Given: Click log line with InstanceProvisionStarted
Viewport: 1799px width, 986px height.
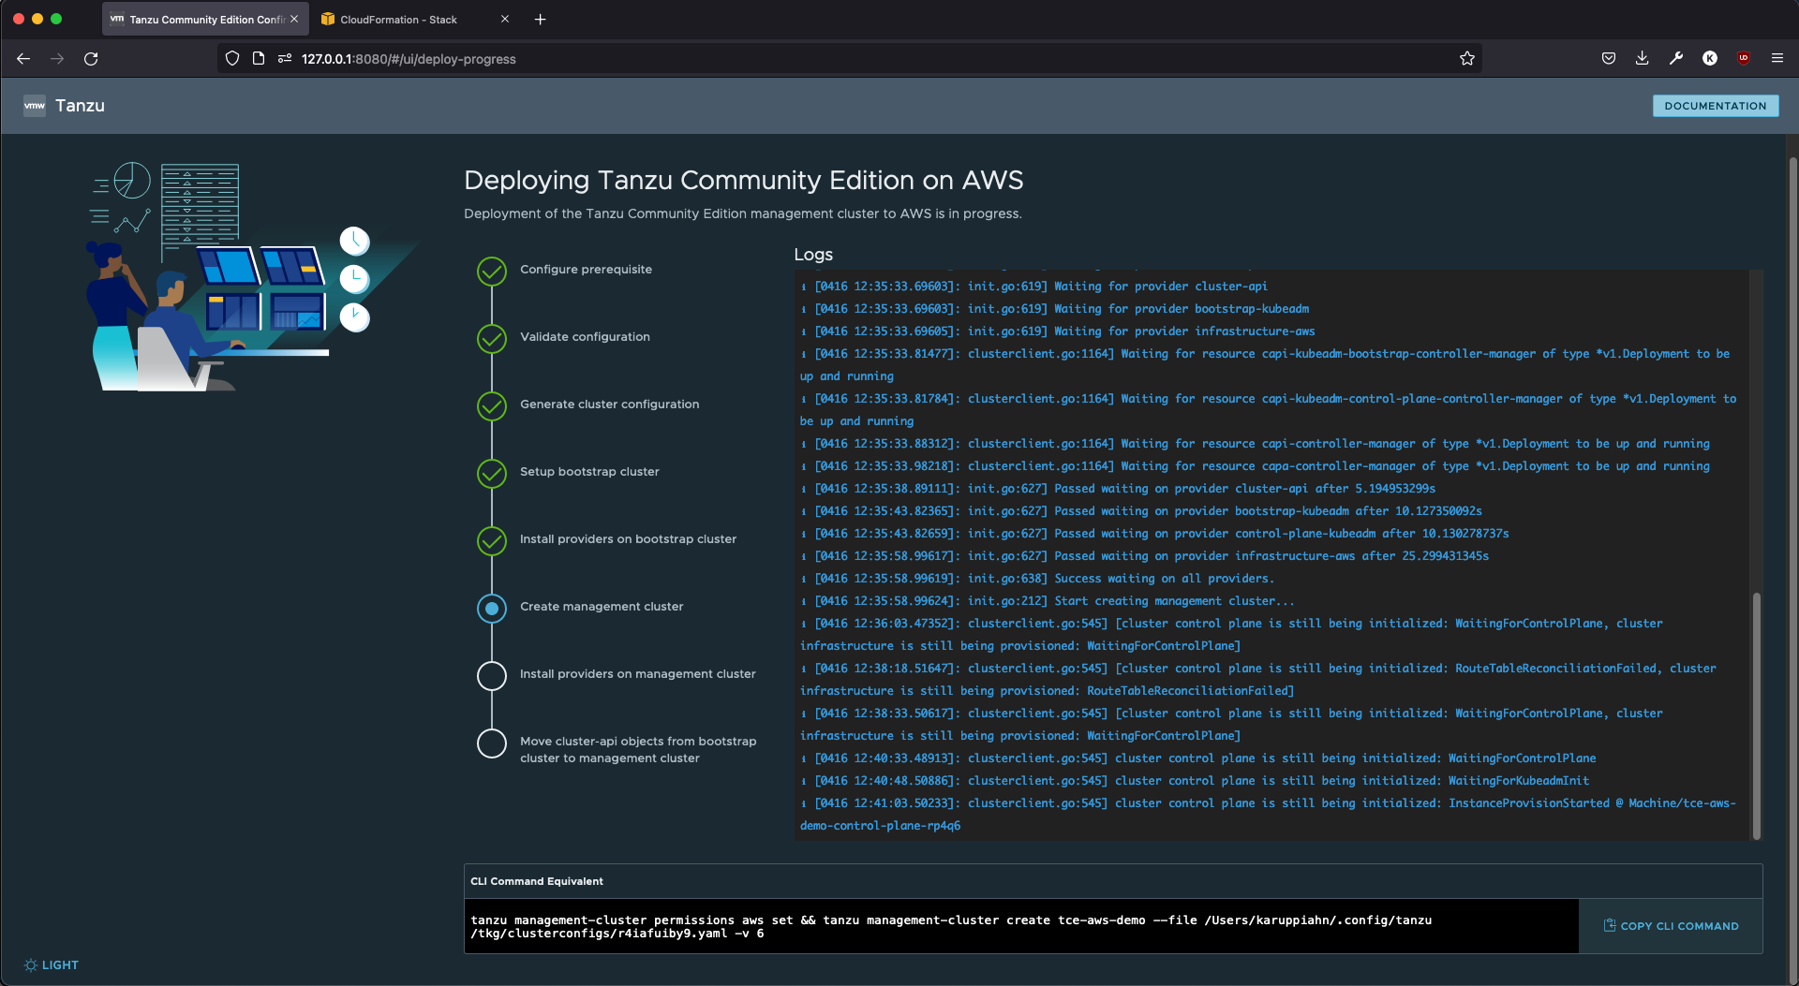Looking at the screenshot, I should 1268,814.
